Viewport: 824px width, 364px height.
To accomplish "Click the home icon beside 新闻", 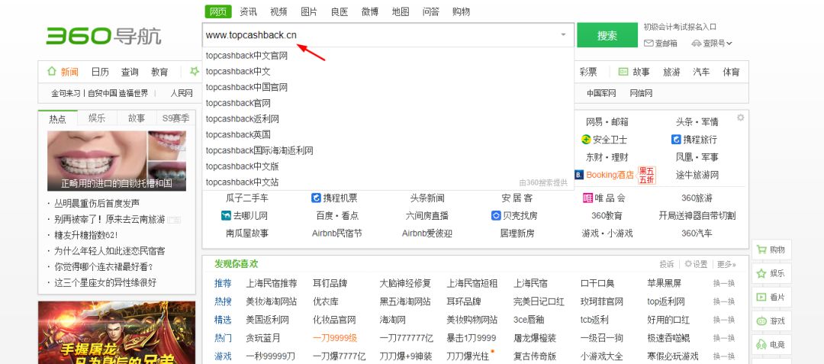I will (52, 71).
